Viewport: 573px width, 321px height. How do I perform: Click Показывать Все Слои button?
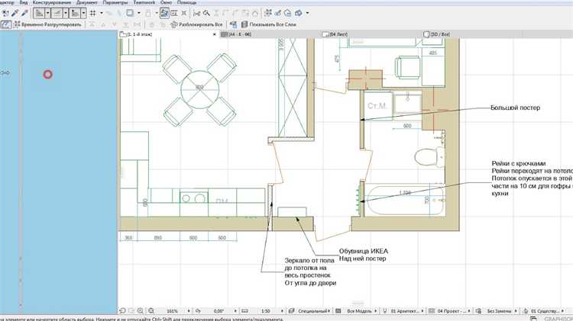269,24
